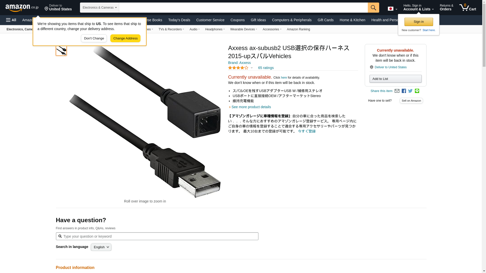Open the shopping cart icon
Viewport: 486px width, 273px height.
[468, 7]
